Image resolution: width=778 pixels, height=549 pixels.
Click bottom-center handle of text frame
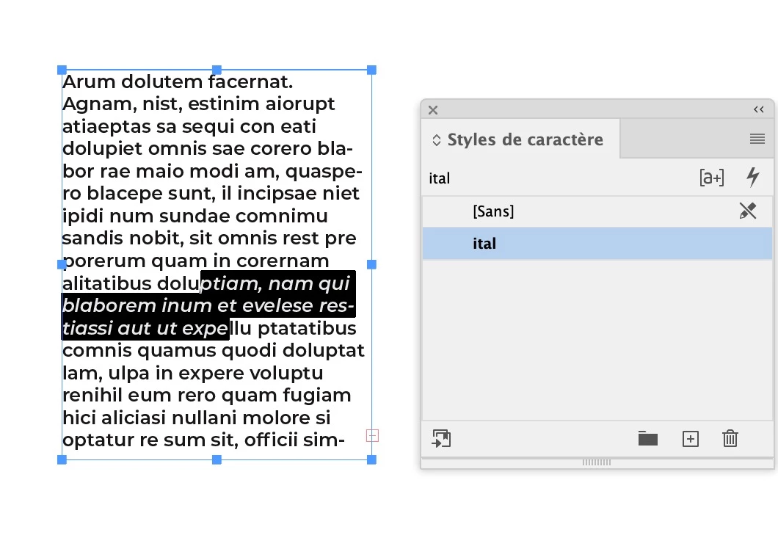(217, 460)
